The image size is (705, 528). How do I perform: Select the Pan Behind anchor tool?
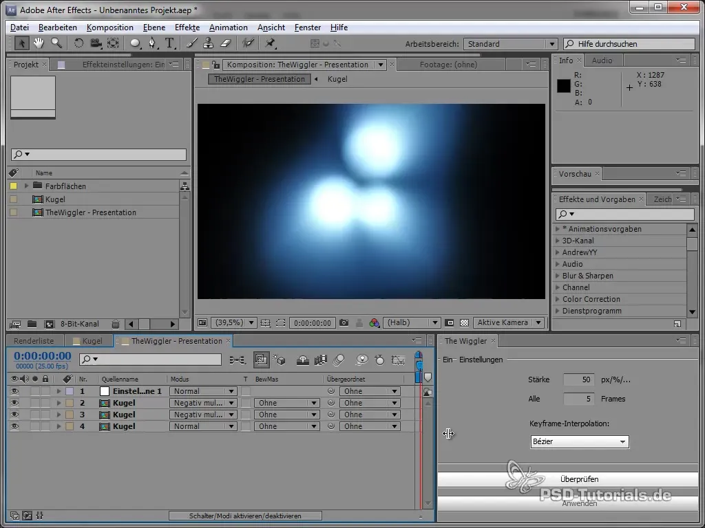114,43
